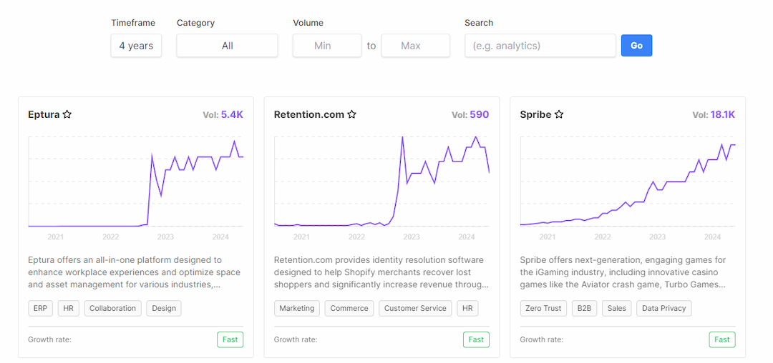Screen dimensions: 773x363
Task: Open the Timeframe 4 years dropdown
Action: pos(136,46)
